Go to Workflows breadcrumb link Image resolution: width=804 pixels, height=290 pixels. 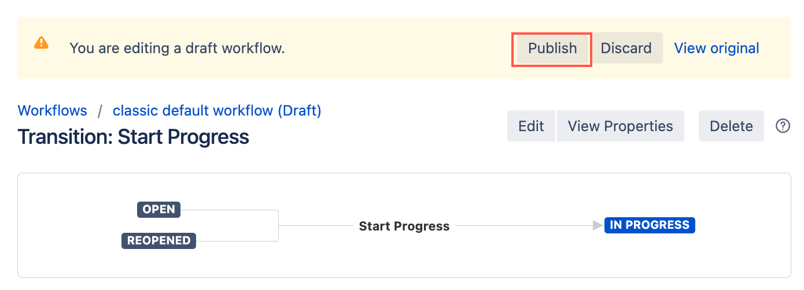click(53, 110)
